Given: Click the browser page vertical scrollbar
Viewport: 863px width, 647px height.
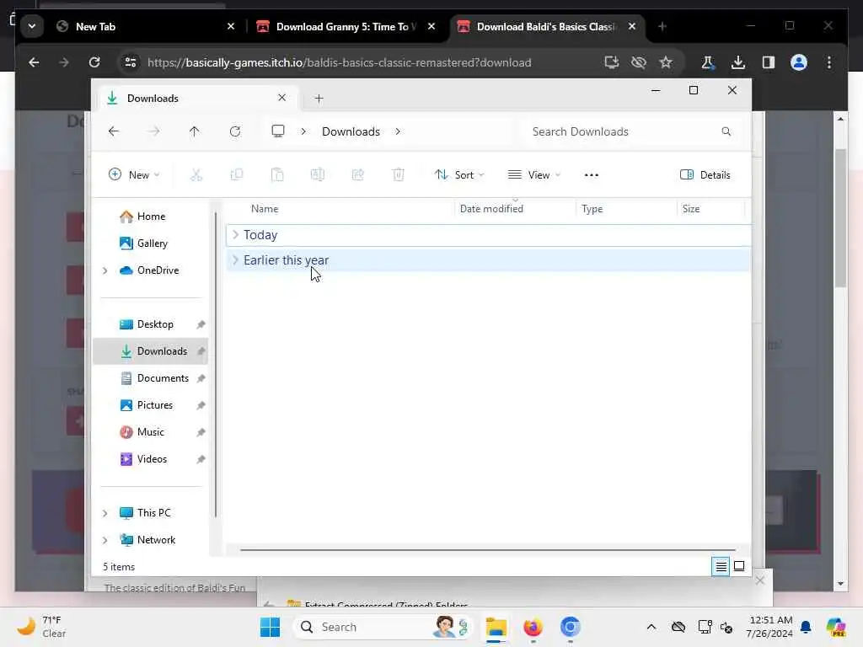Looking at the screenshot, I should coord(840,218).
